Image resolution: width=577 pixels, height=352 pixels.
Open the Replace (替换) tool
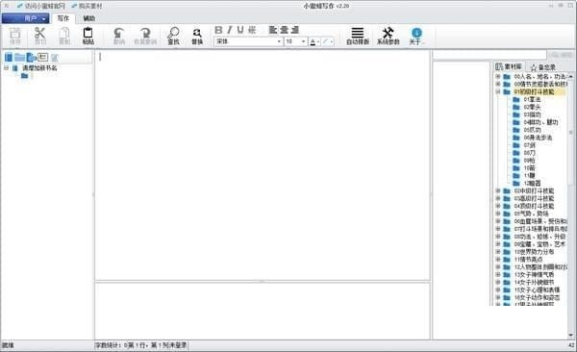tap(197, 37)
